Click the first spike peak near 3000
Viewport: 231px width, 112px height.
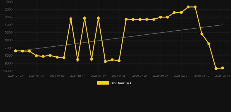point(71,19)
